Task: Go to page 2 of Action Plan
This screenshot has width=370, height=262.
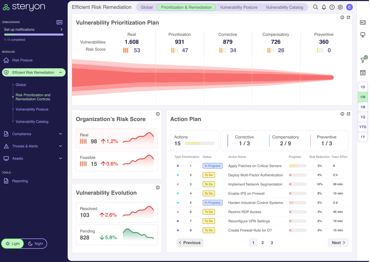Action: tap(262, 243)
